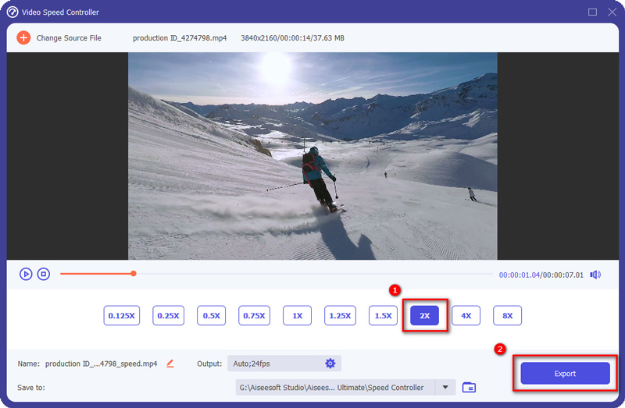Open output settings gear icon
The height and width of the screenshot is (408, 625).
330,364
